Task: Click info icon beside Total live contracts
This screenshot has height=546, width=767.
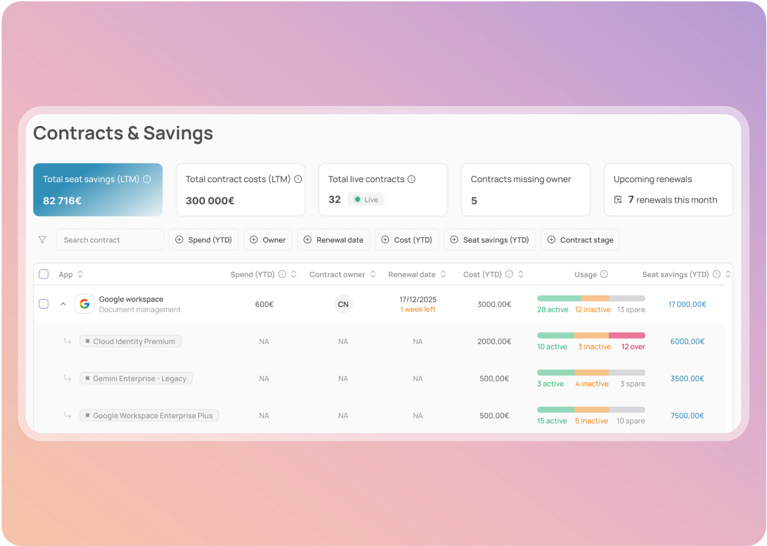Action: coord(412,179)
